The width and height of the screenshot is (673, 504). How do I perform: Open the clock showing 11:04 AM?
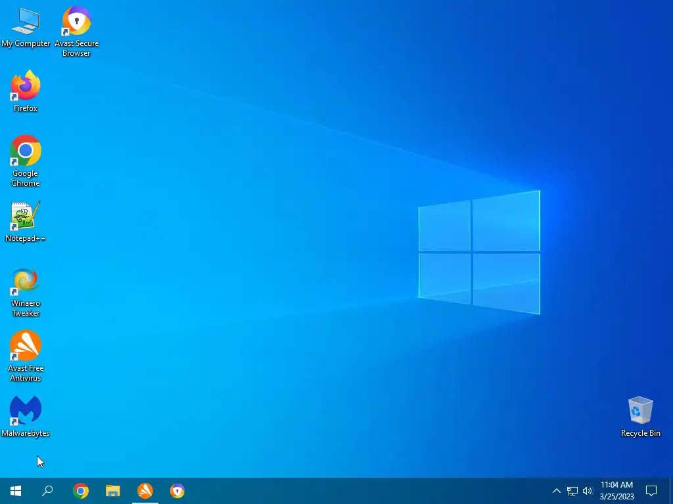click(x=616, y=491)
